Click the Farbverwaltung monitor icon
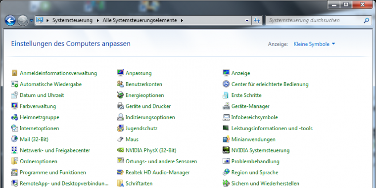This screenshot has width=376, height=188. [15, 106]
